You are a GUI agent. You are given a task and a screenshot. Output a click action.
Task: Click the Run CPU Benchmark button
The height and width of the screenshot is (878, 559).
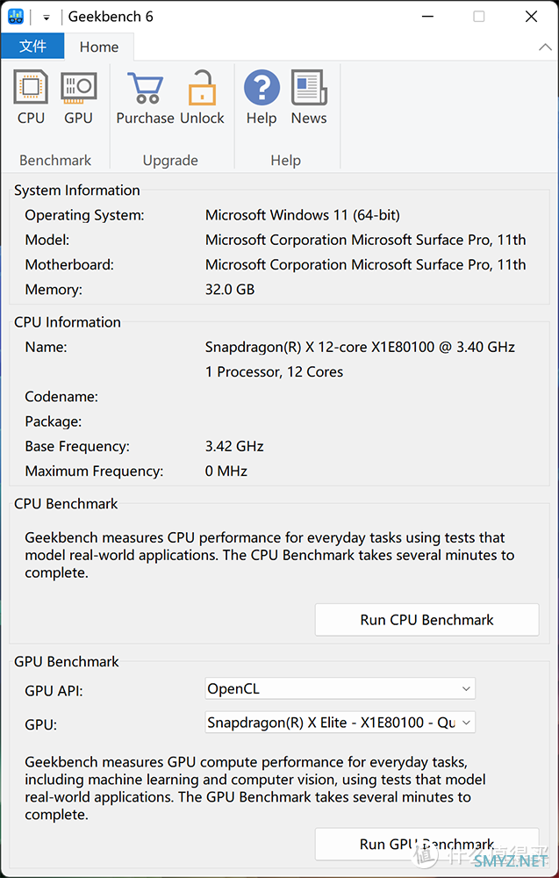point(427,619)
